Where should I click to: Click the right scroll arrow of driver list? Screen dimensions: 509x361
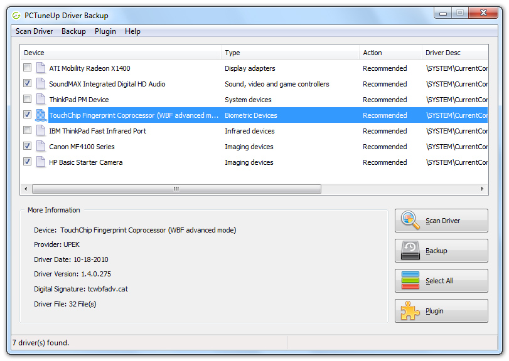[x=483, y=189]
